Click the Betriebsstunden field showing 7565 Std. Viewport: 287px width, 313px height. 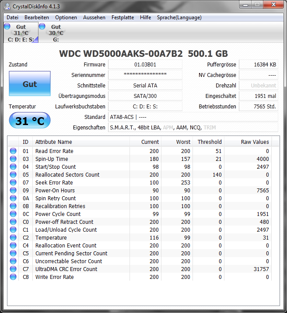[259, 106]
